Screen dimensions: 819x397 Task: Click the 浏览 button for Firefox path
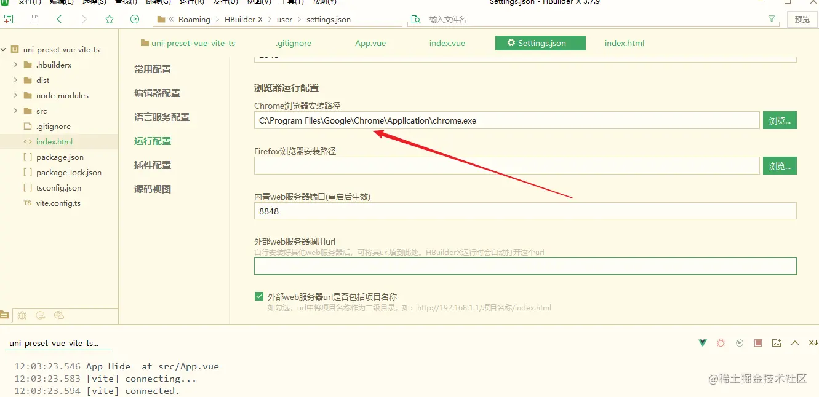[x=780, y=166]
